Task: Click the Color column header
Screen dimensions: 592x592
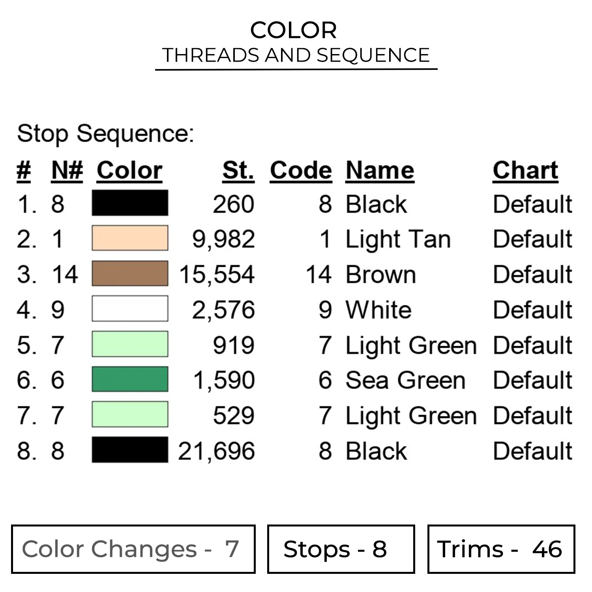Action: pyautogui.click(x=129, y=170)
